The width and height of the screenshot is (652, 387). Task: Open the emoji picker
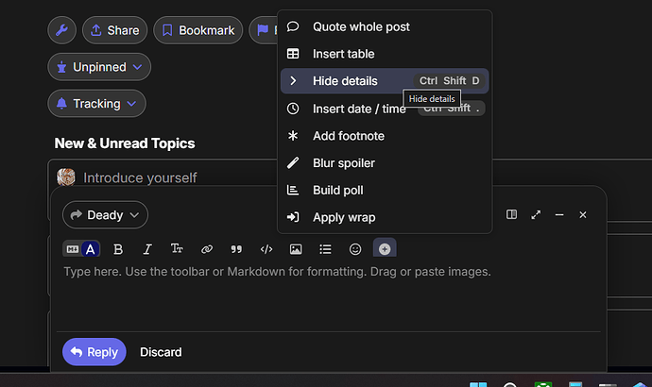click(x=355, y=249)
